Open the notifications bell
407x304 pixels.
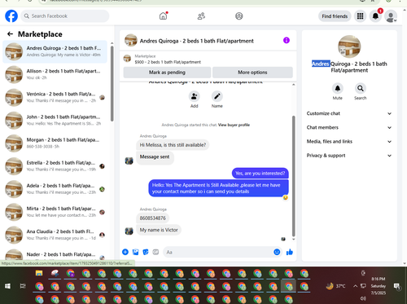375,16
